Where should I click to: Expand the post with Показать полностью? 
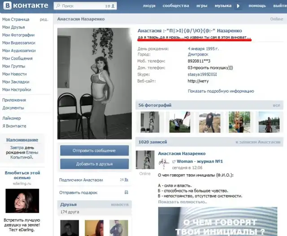(183, 202)
